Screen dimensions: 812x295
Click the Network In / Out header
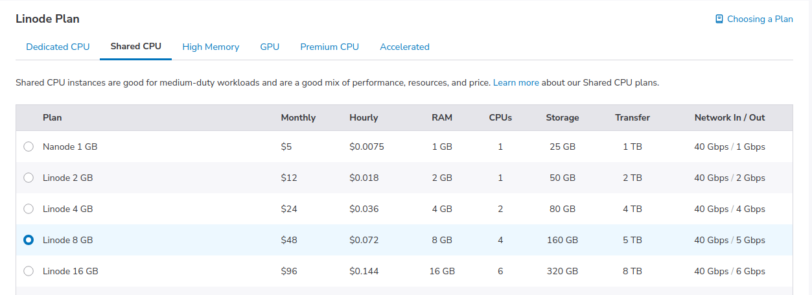pos(730,118)
